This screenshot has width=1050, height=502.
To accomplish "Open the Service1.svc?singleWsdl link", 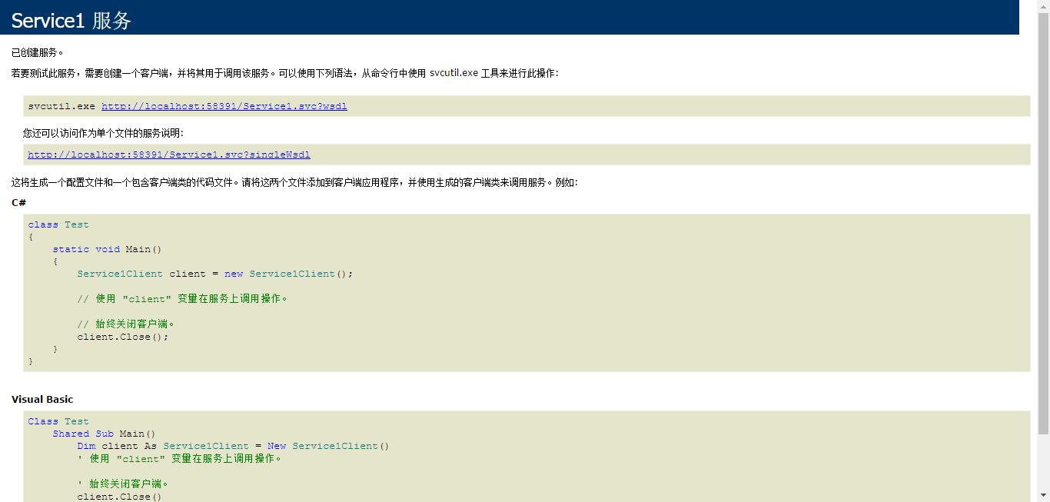I will tap(169, 155).
